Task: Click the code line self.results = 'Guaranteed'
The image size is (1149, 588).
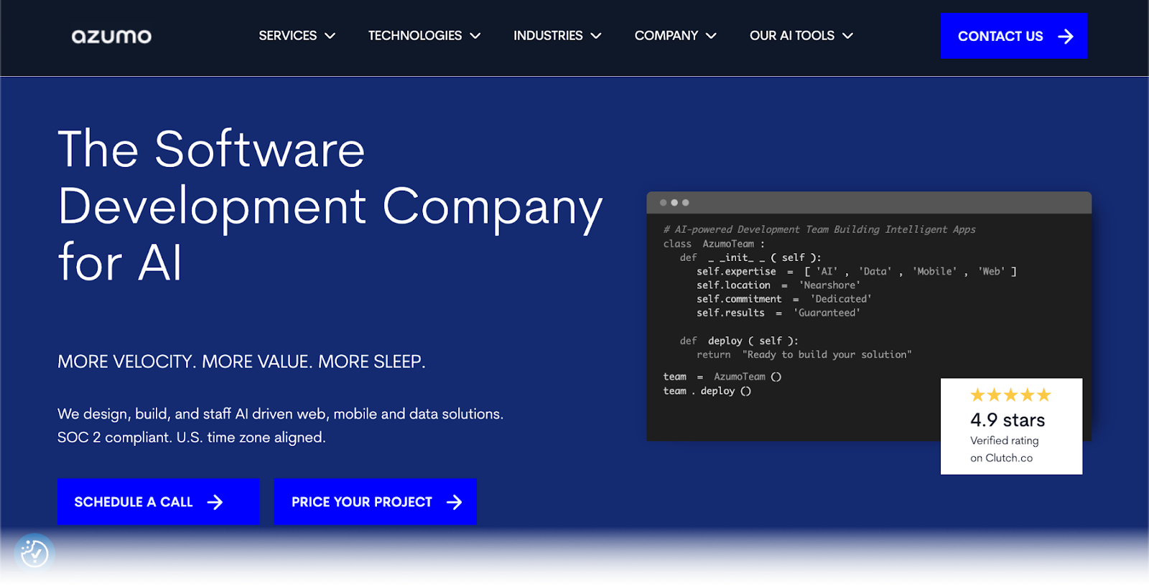Action: 778,313
